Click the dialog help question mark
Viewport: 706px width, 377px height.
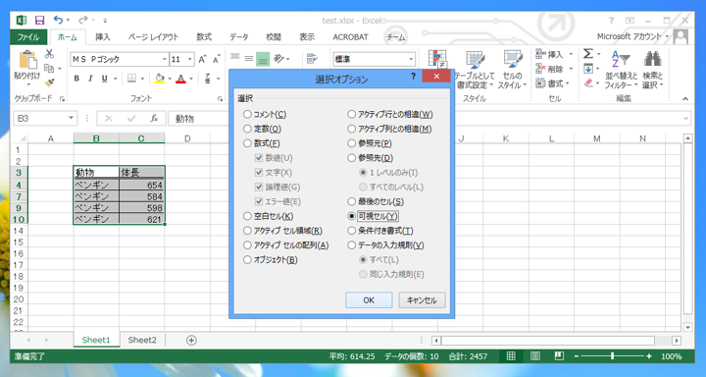(413, 77)
